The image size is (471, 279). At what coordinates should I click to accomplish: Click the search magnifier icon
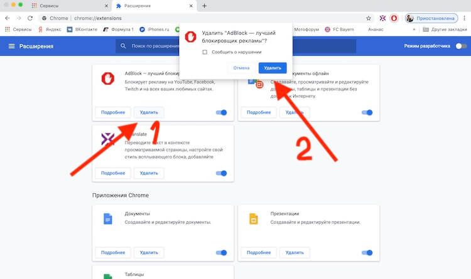tap(123, 46)
